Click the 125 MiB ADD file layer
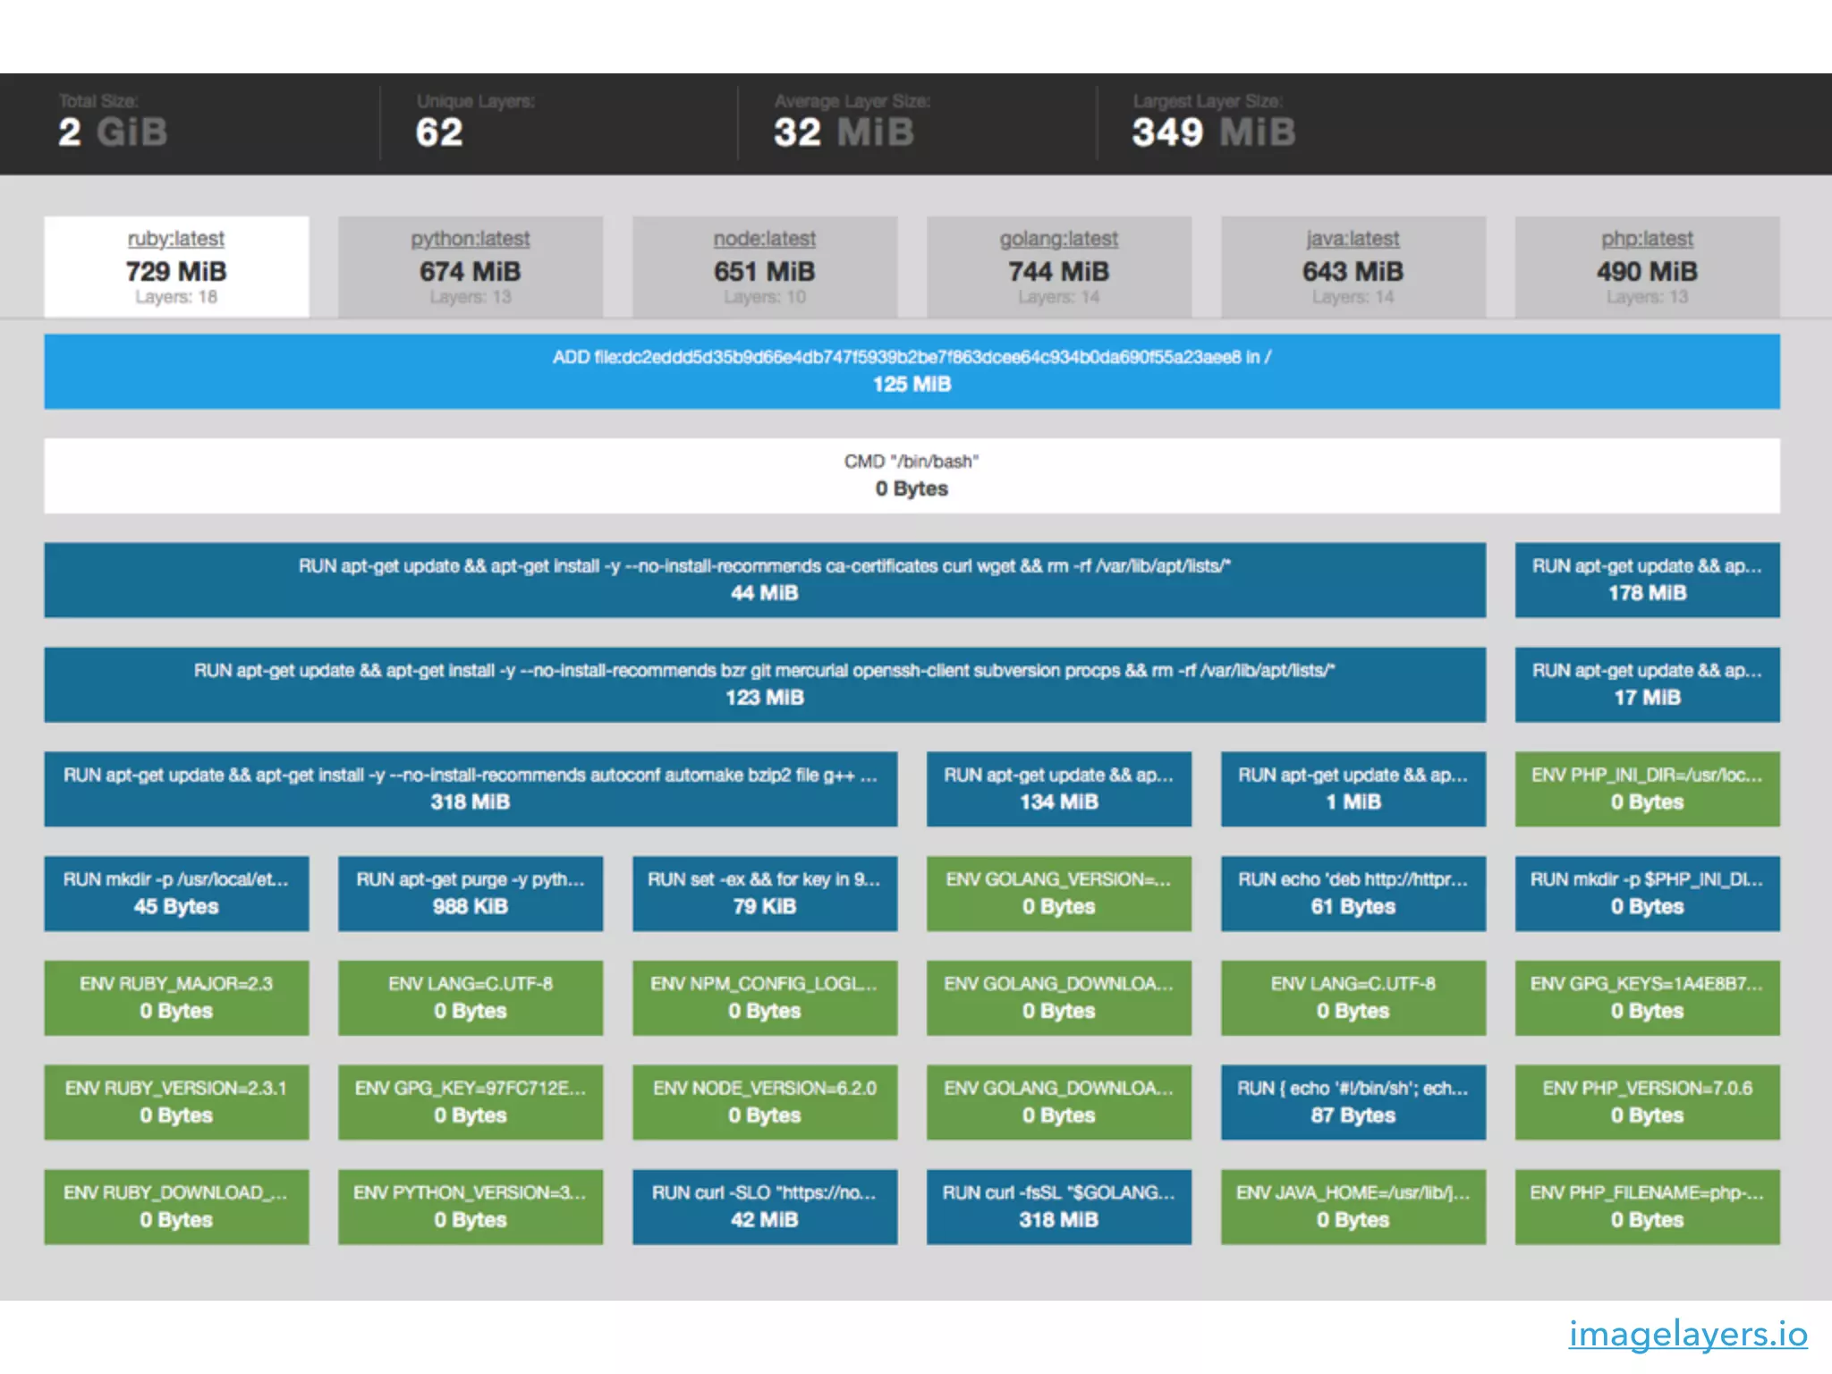 912,371
